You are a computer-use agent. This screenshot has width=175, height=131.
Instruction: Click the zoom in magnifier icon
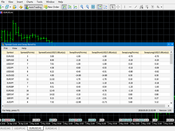(x=82, y=7)
